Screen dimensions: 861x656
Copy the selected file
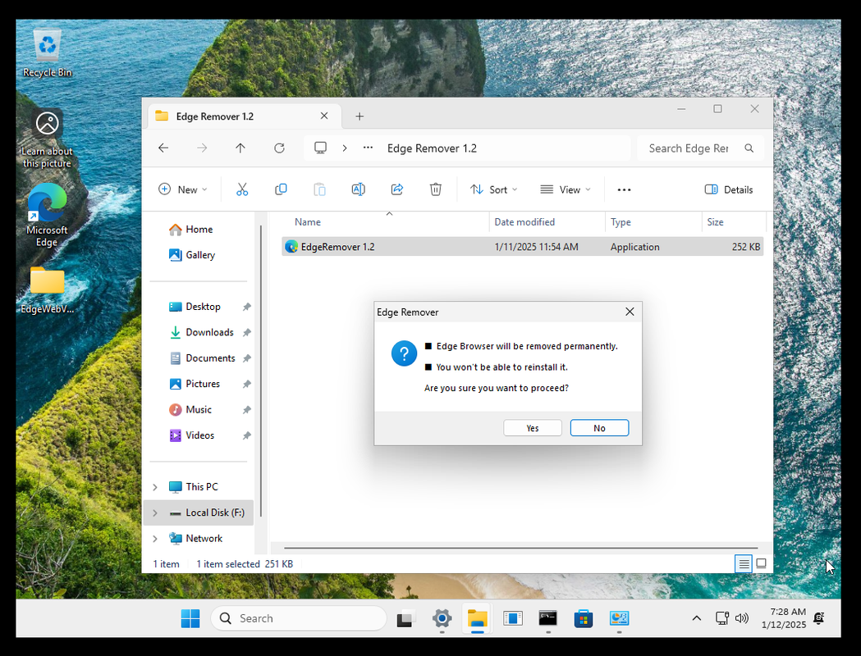pyautogui.click(x=281, y=189)
